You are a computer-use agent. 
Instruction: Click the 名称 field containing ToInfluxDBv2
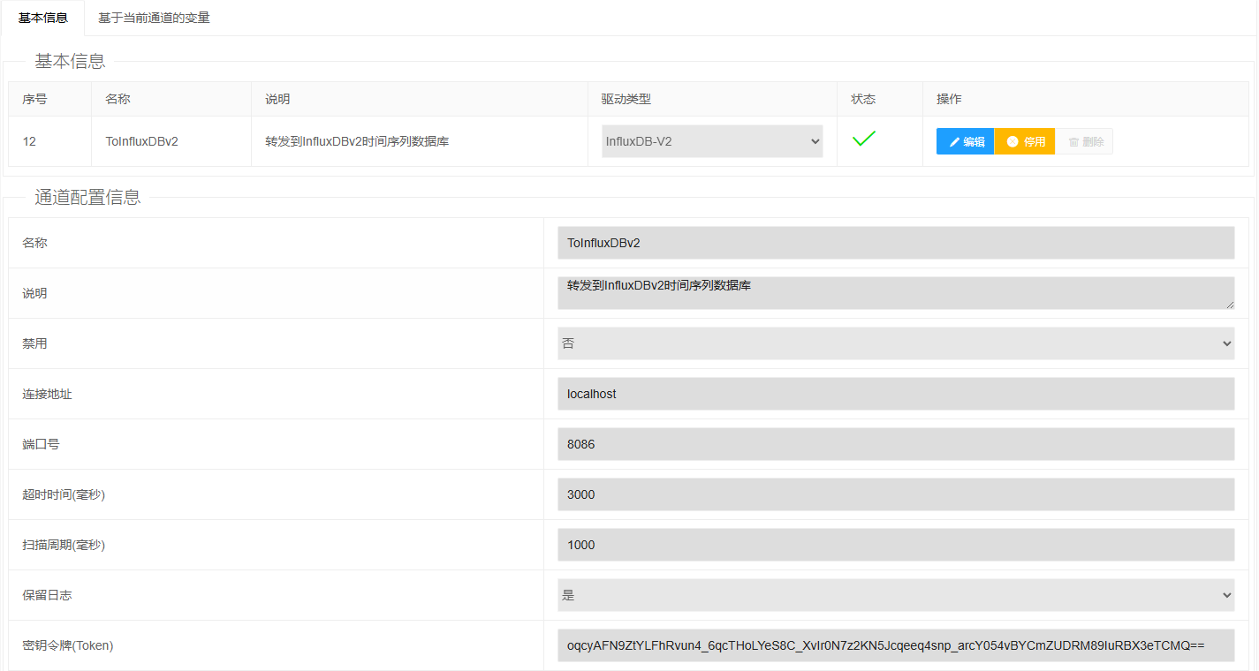pos(896,243)
